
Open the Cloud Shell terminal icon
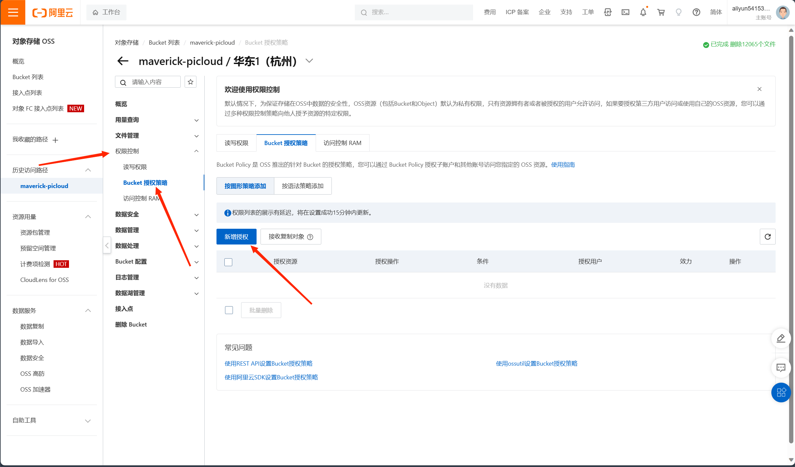625,12
